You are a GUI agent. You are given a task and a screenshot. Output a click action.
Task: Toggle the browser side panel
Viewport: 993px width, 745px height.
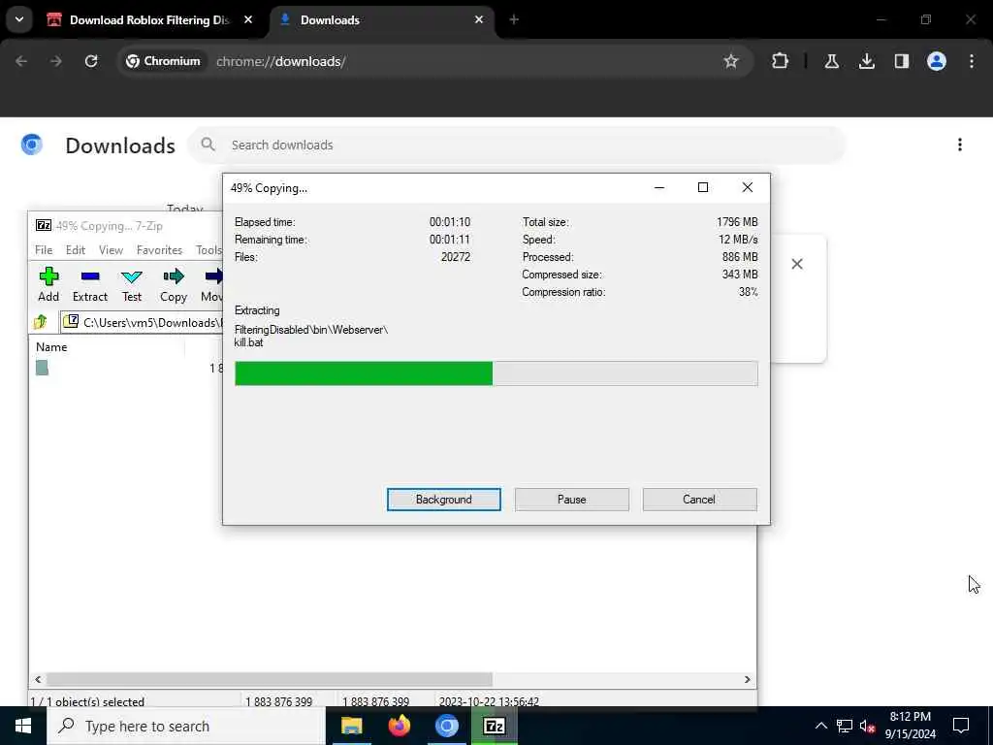coord(901,61)
